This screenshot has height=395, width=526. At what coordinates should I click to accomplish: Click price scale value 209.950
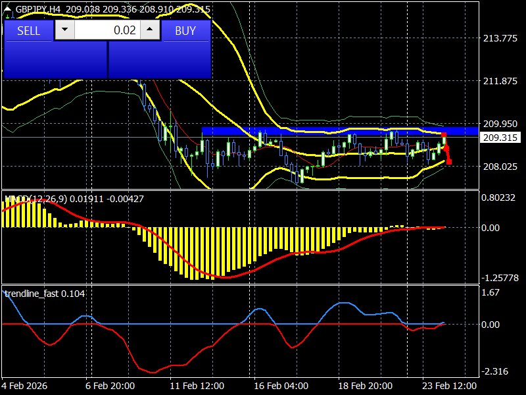point(500,124)
